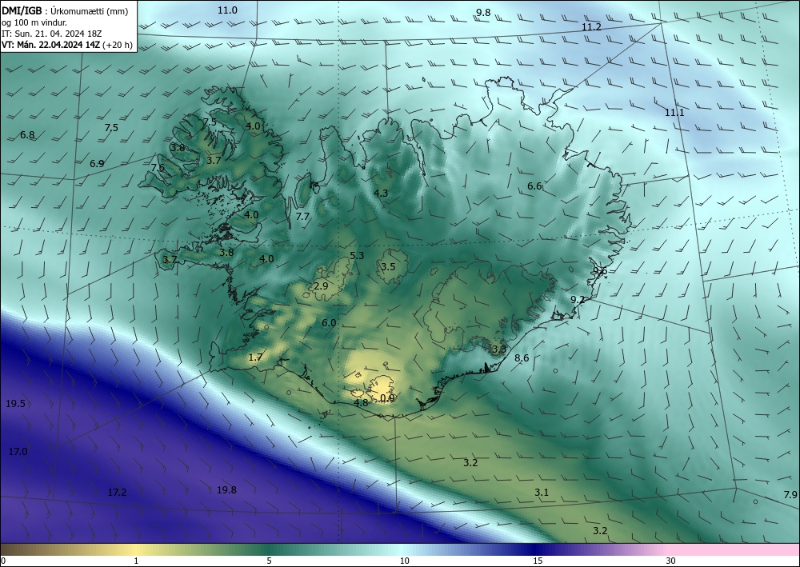
Task: Click the 'VT: Mán. 22.04.2024 14Z' valid time
Action: [x=51, y=45]
